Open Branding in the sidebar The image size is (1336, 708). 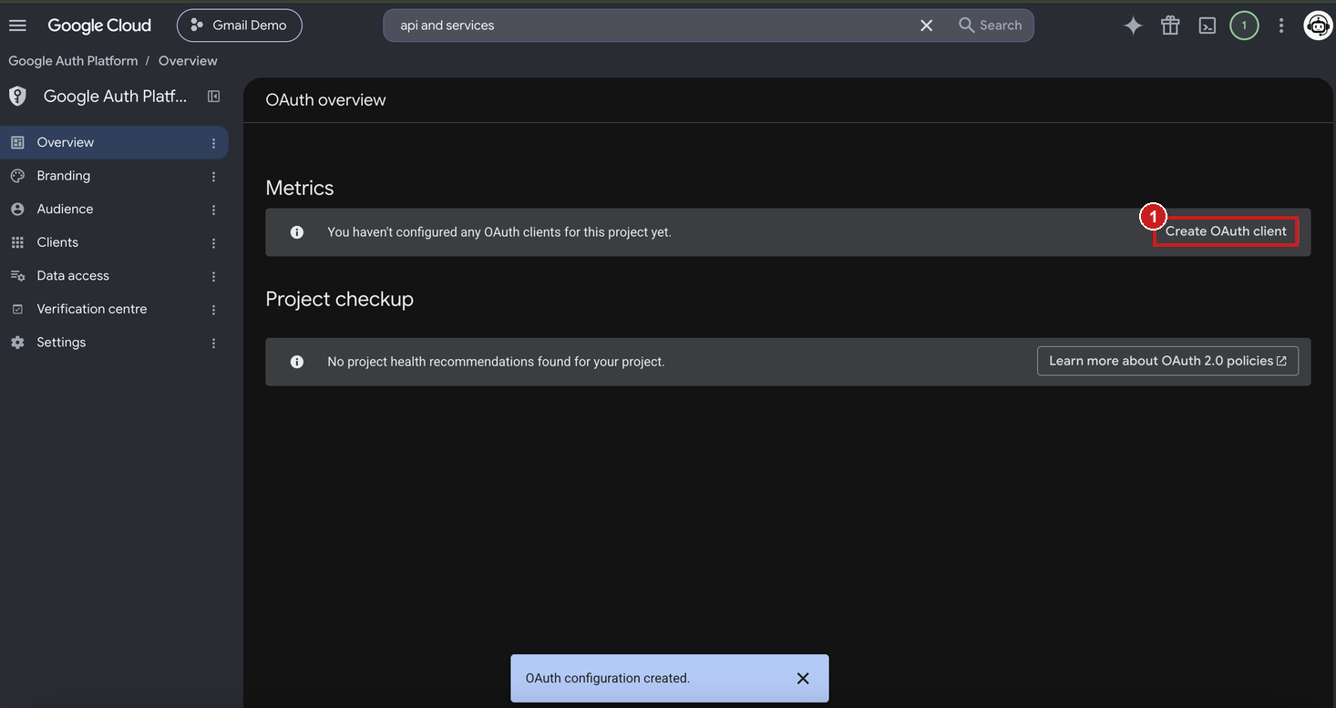point(114,176)
